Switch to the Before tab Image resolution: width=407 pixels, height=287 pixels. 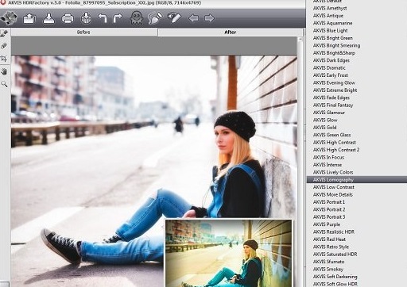pyautogui.click(x=83, y=32)
